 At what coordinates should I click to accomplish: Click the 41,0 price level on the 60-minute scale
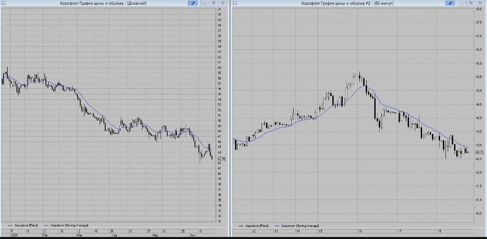pos(479,200)
